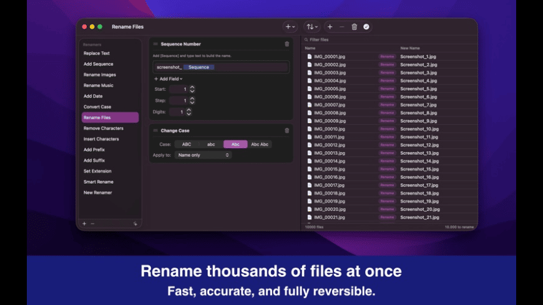Click file icon of IMG_00005.jpg
Image resolution: width=543 pixels, height=305 pixels.
tap(310, 88)
